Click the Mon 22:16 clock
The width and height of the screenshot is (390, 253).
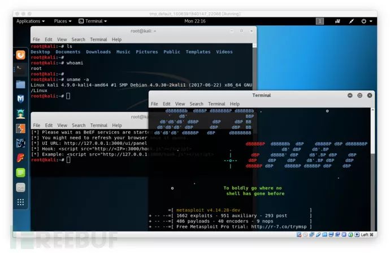pos(195,21)
